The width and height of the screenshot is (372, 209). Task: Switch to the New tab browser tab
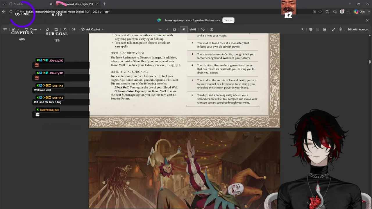click(29, 4)
